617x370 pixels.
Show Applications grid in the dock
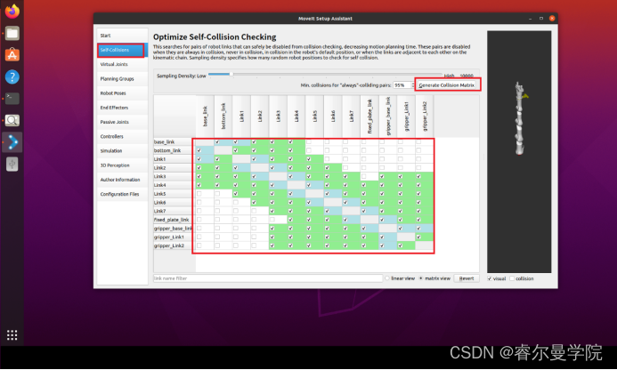click(12, 335)
